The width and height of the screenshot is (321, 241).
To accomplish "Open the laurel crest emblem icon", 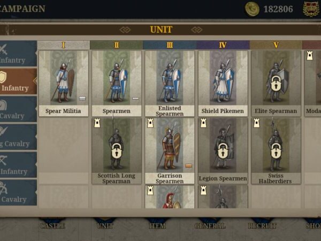I will click(x=311, y=9).
